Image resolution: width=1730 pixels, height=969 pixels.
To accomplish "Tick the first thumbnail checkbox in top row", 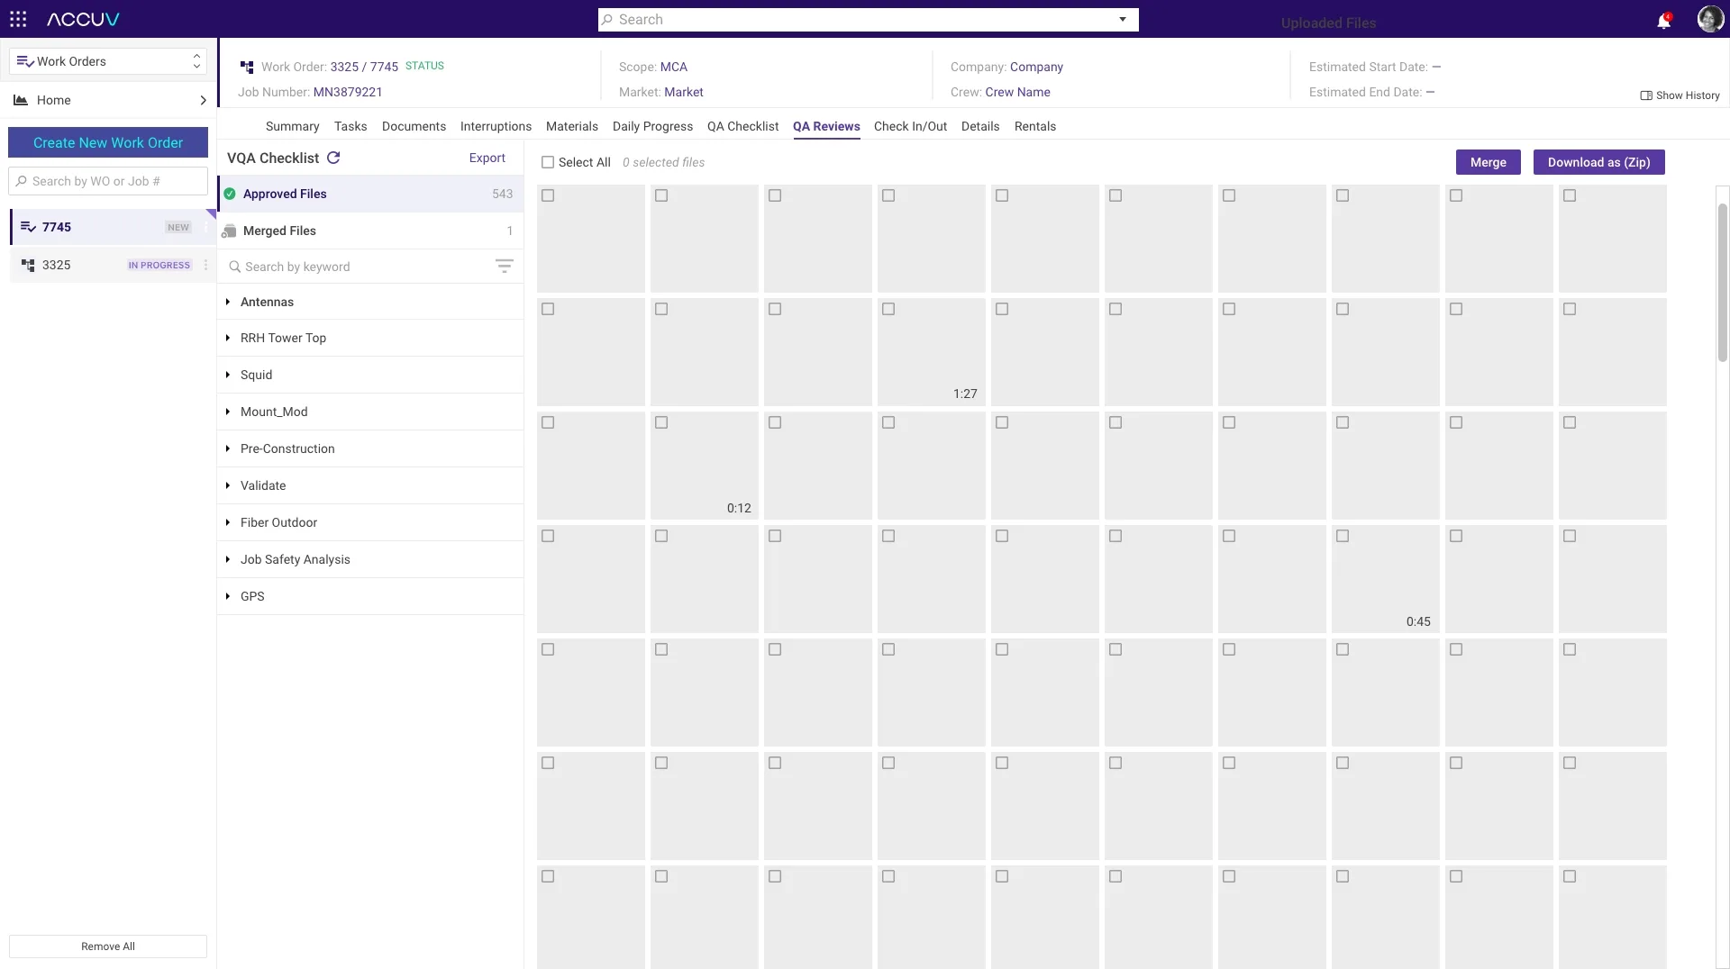I will pos(548,195).
